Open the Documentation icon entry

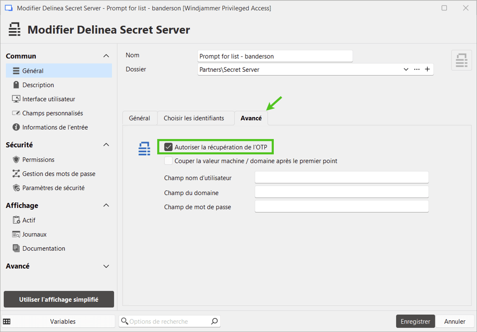point(16,249)
